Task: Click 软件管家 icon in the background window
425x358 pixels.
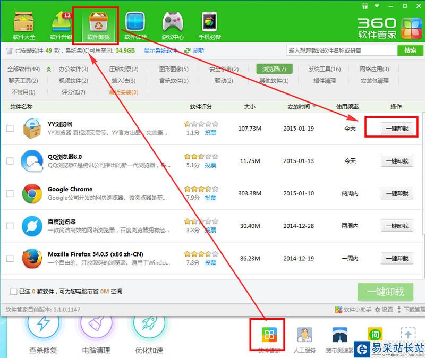Action: point(269,335)
